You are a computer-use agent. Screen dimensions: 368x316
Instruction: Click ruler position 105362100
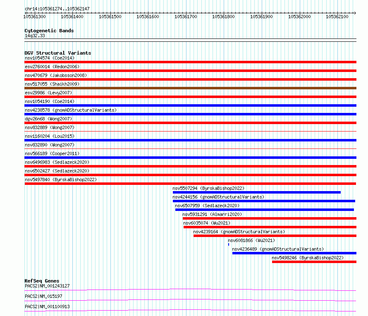(x=337, y=17)
